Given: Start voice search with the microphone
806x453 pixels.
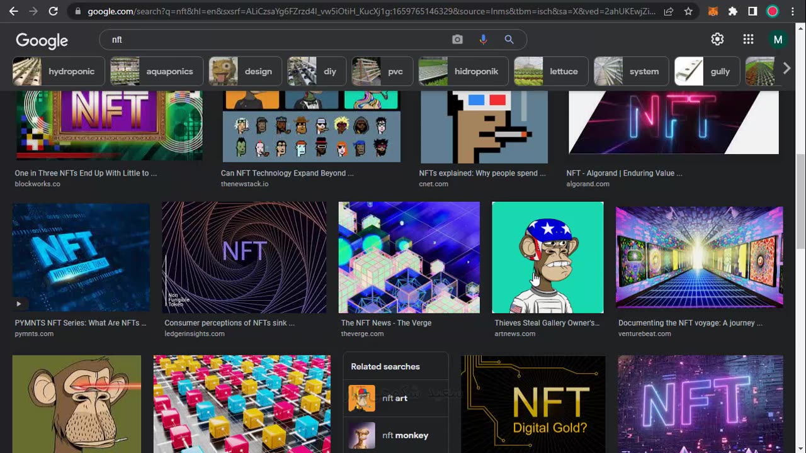Looking at the screenshot, I should click(483, 40).
